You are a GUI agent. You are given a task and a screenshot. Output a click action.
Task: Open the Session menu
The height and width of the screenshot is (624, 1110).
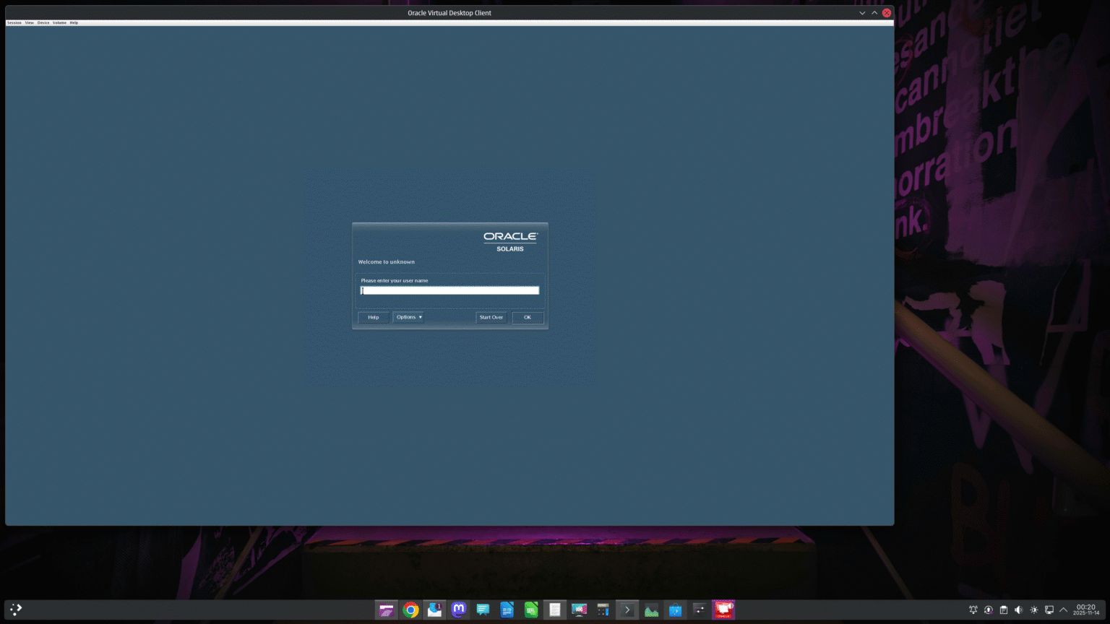pos(14,22)
